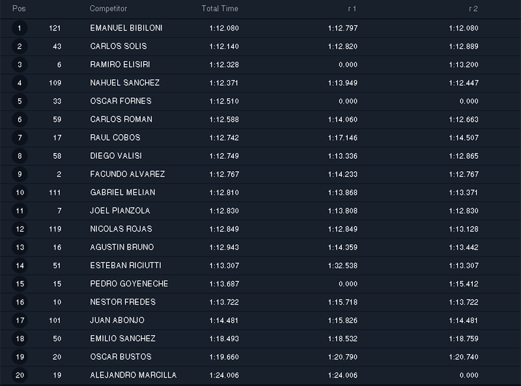Select competitor ALEJANDRO MARCILLA
Viewport: 521px width, 386px height.
coord(134,376)
